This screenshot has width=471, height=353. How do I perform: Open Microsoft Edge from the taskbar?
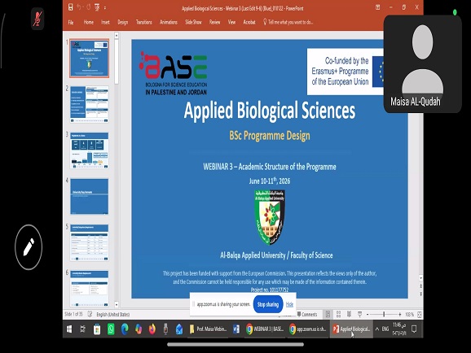(x=125, y=329)
